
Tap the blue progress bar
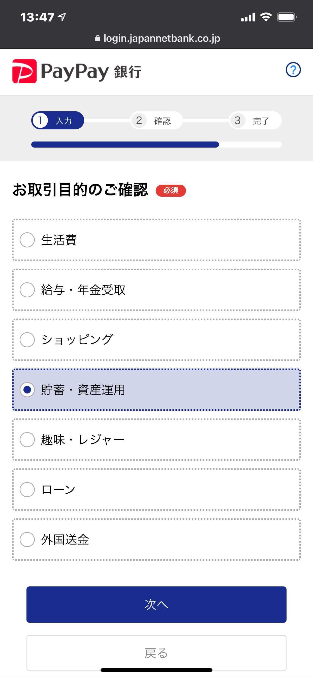point(125,145)
